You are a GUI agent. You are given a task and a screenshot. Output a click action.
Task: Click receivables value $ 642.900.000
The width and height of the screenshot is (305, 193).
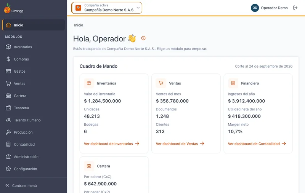pyautogui.click(x=100, y=184)
